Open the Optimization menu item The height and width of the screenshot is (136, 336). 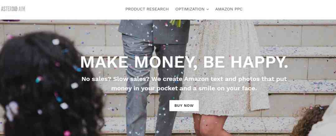pyautogui.click(x=190, y=9)
